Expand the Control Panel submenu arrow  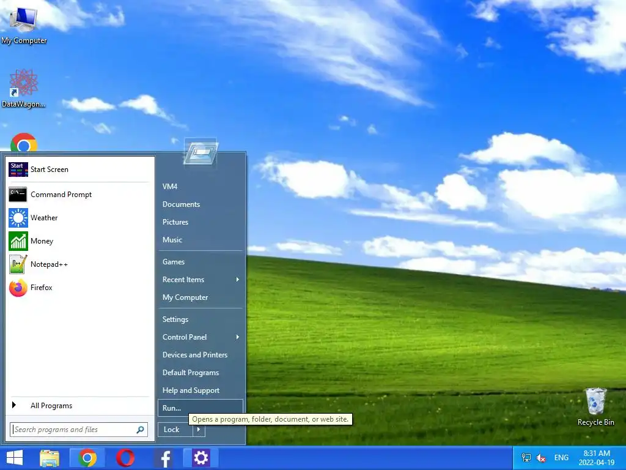(238, 337)
